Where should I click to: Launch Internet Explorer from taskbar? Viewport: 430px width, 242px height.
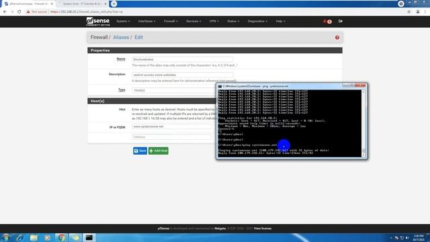19,237
